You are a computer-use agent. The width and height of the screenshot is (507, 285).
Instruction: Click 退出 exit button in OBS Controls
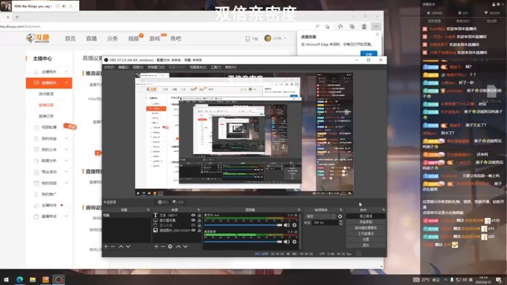point(366,245)
